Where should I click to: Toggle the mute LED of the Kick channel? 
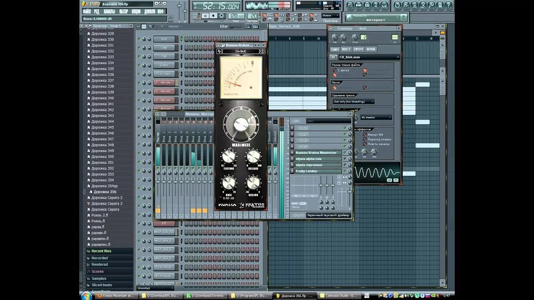pyautogui.click(x=139, y=39)
